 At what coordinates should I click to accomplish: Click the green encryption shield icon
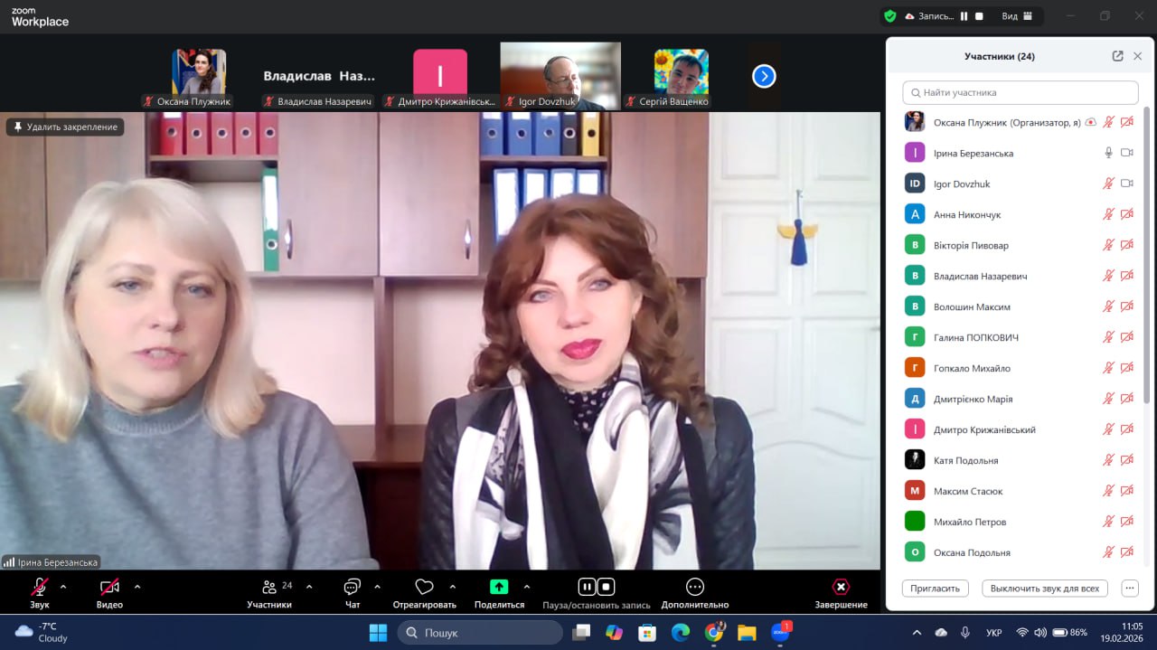pyautogui.click(x=890, y=16)
